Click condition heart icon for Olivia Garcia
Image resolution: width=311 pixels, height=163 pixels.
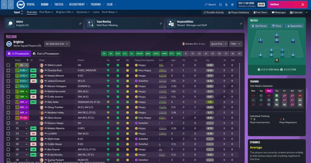coord(108,118)
